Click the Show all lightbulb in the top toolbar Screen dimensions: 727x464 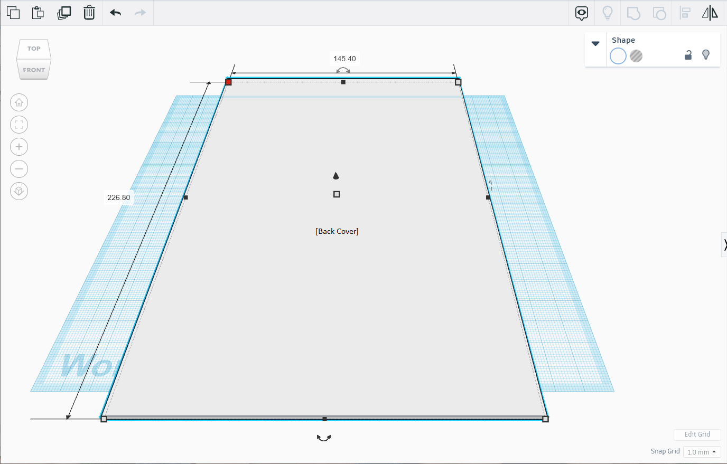(x=608, y=13)
